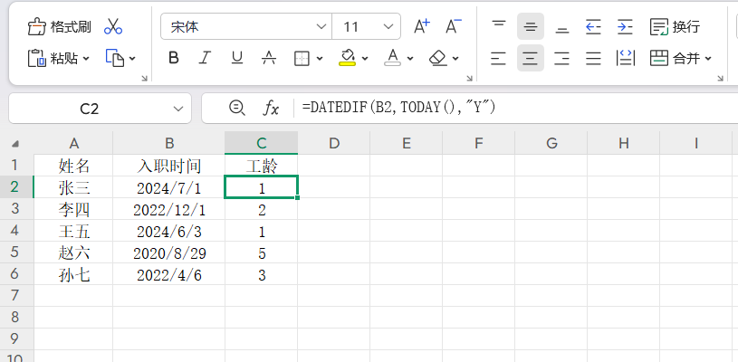Click the Format Painter (格式刷) button
The height and width of the screenshot is (362, 738).
60,26
